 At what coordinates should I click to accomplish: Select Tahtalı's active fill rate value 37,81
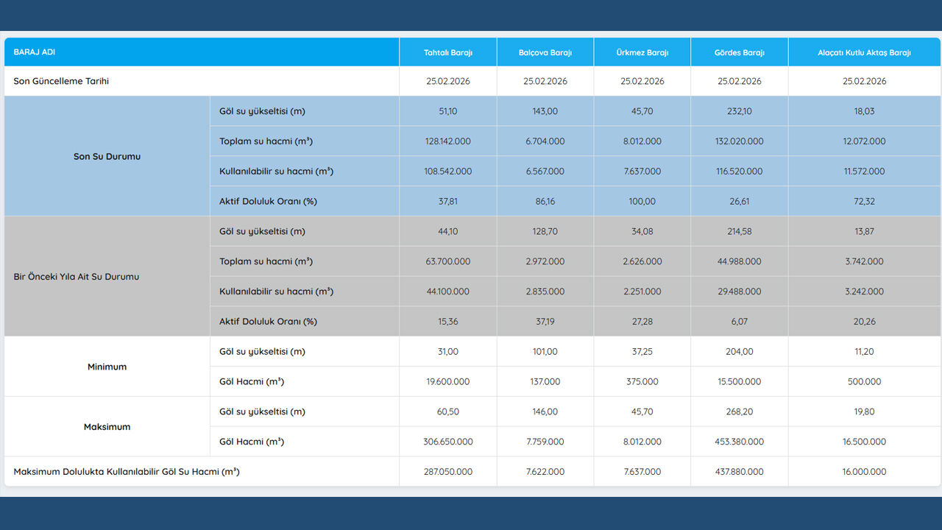tap(447, 202)
